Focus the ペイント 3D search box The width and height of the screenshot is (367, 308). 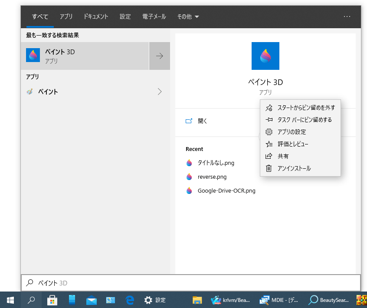[191, 283]
